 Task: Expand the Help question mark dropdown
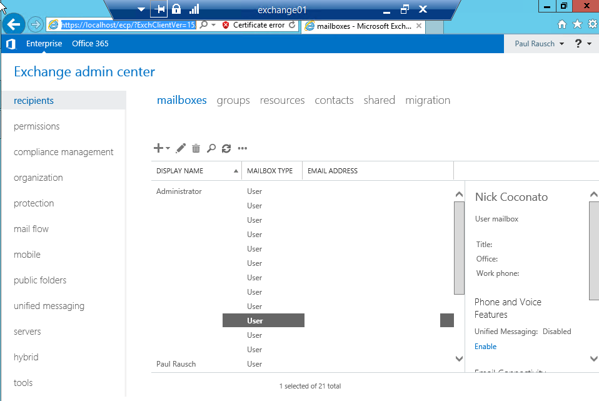[582, 44]
